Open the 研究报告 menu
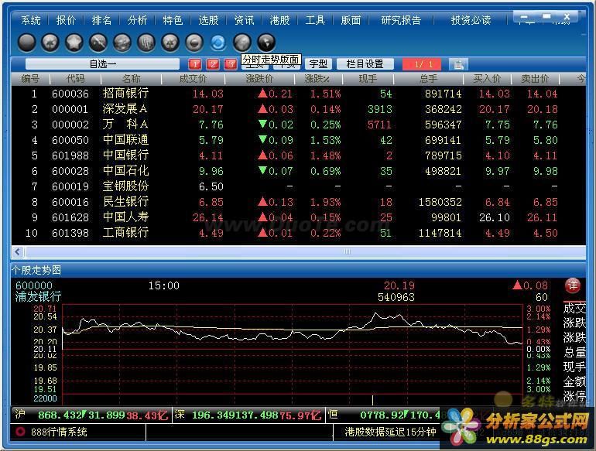Viewport: 596px width, 451px height. tap(401, 20)
